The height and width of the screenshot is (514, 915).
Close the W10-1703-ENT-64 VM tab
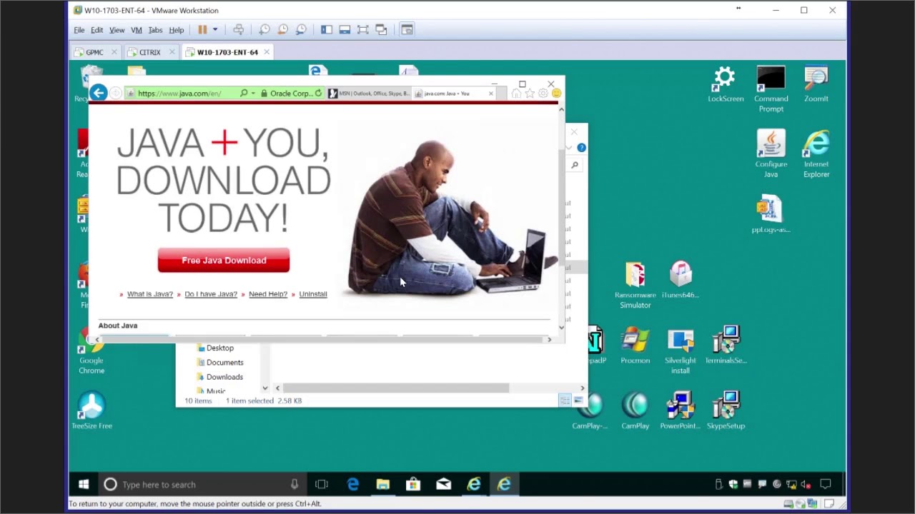(x=267, y=52)
